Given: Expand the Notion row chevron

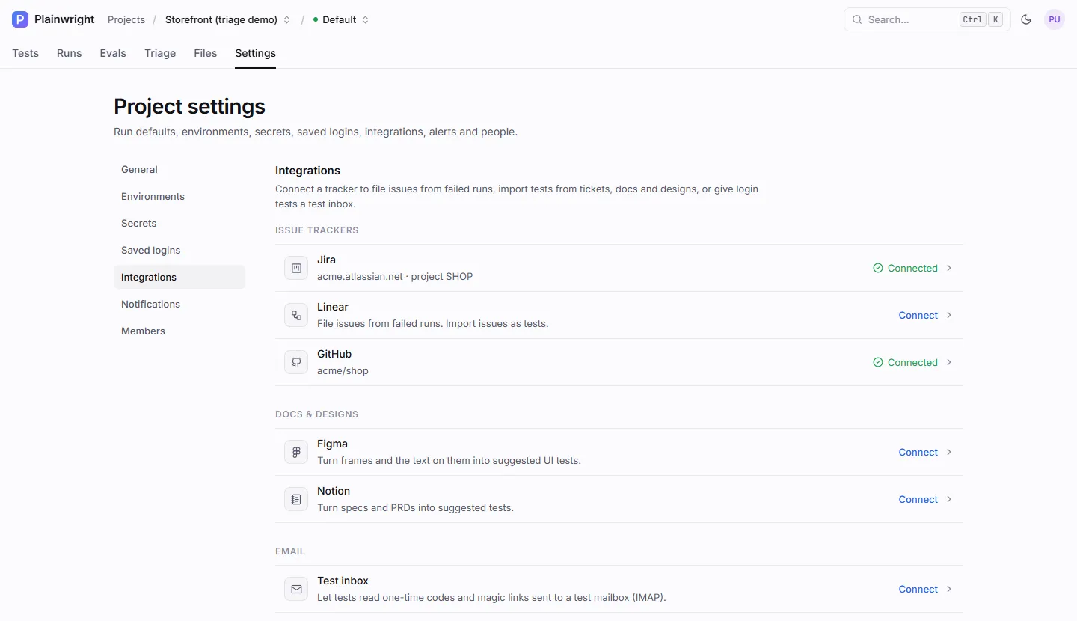Looking at the screenshot, I should 949,499.
